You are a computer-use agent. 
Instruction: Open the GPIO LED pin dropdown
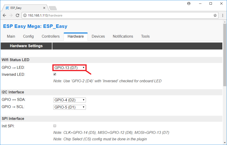tap(69, 68)
